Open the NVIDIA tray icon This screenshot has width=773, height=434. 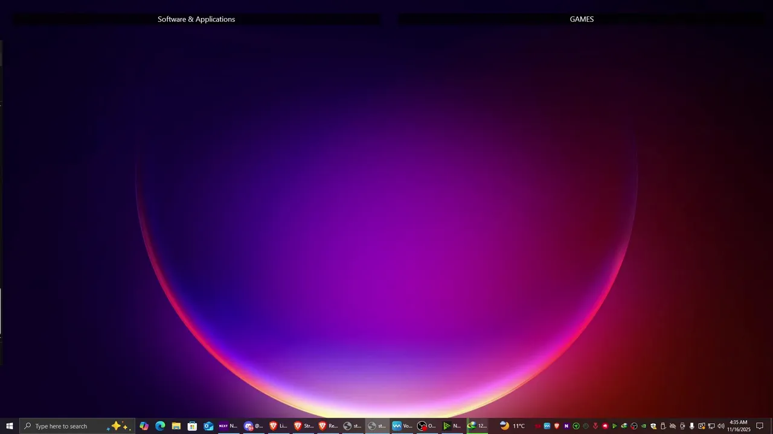644,426
